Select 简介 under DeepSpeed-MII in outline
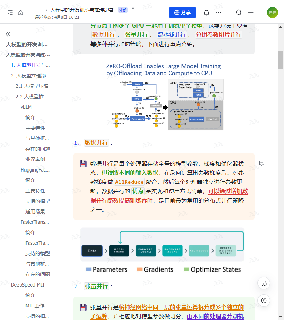Image resolution: width=284 pixels, height=320 pixels. (30, 295)
